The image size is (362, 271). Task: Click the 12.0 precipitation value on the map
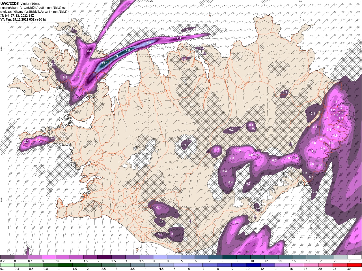pyautogui.click(x=127, y=50)
